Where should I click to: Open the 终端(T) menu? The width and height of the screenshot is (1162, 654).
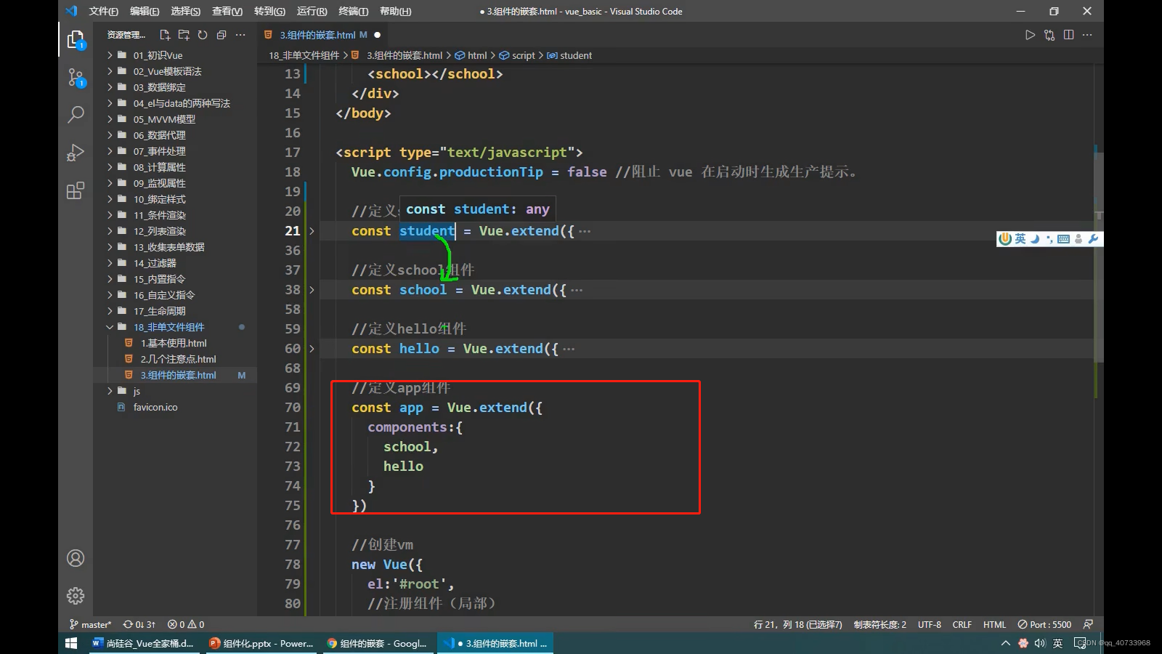[x=353, y=11]
